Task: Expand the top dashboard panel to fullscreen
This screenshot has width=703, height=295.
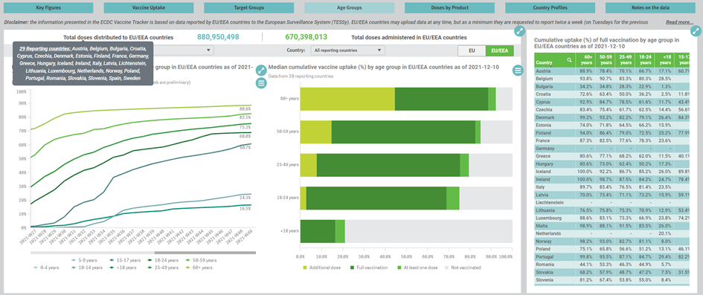Action: tap(519, 31)
